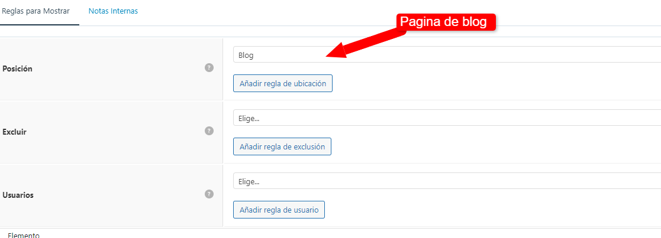Open the Excluir 'Elige...' dropdown

pyautogui.click(x=447, y=118)
